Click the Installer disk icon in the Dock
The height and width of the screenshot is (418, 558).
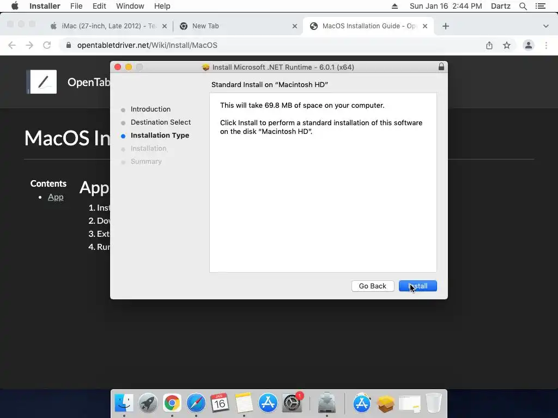[326, 403]
